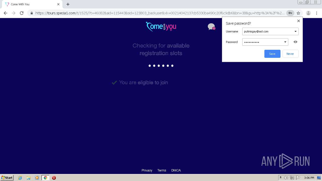Click Save to store the password
The height and width of the screenshot is (181, 322).
point(272,54)
